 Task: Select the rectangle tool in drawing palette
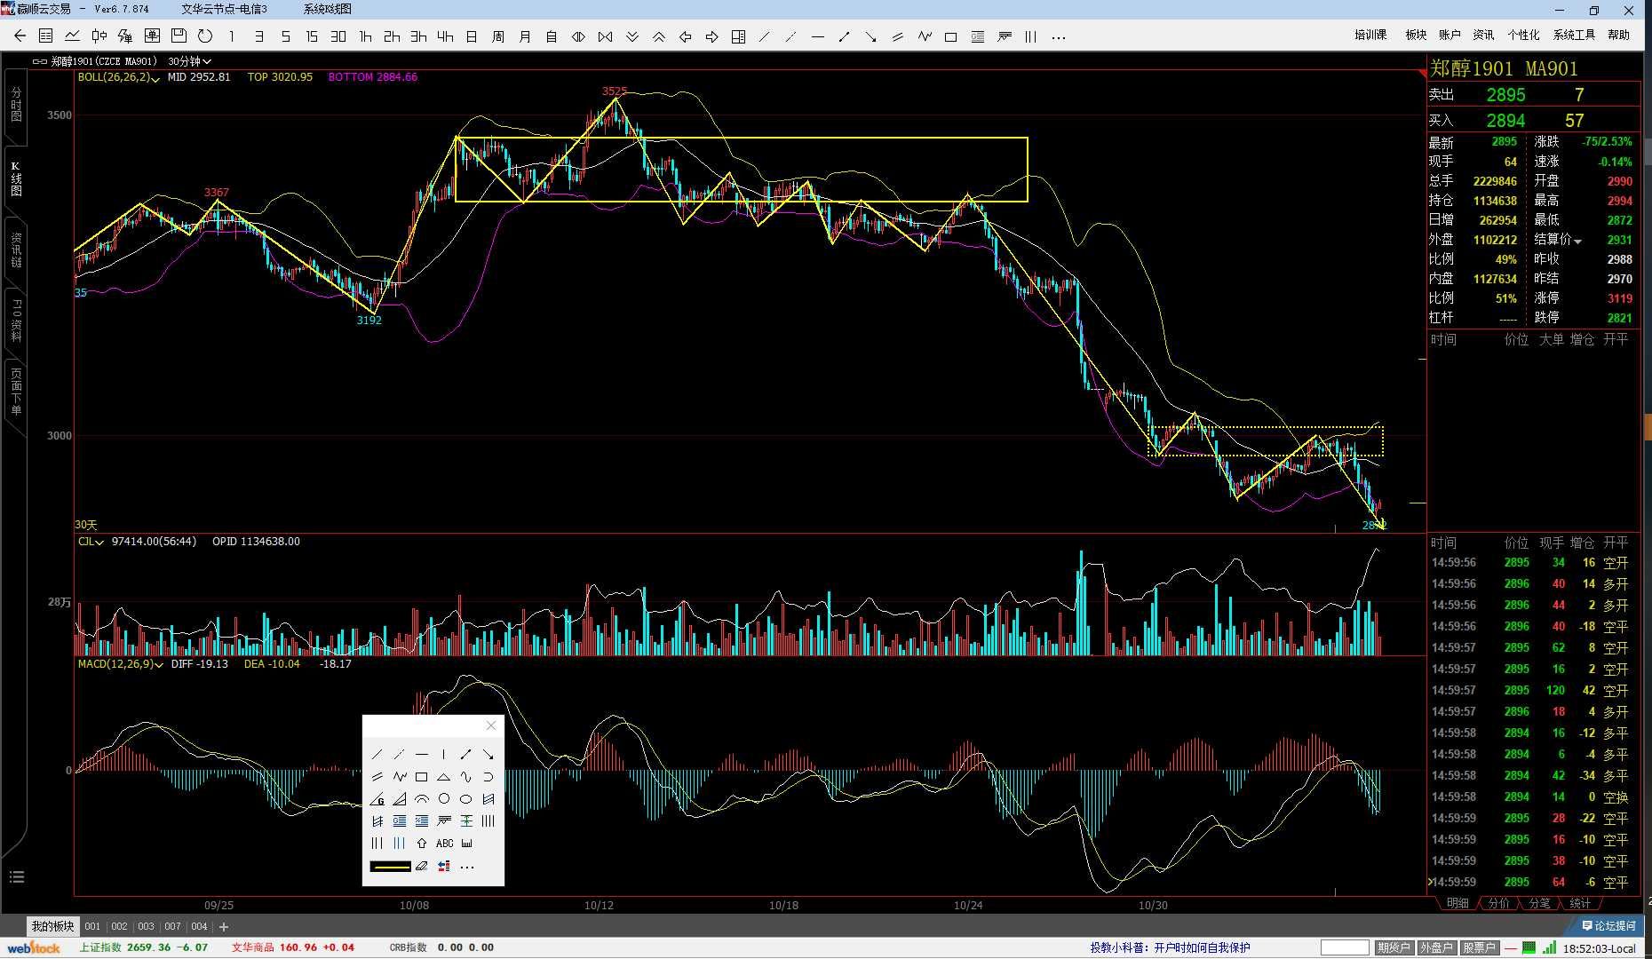click(x=422, y=777)
